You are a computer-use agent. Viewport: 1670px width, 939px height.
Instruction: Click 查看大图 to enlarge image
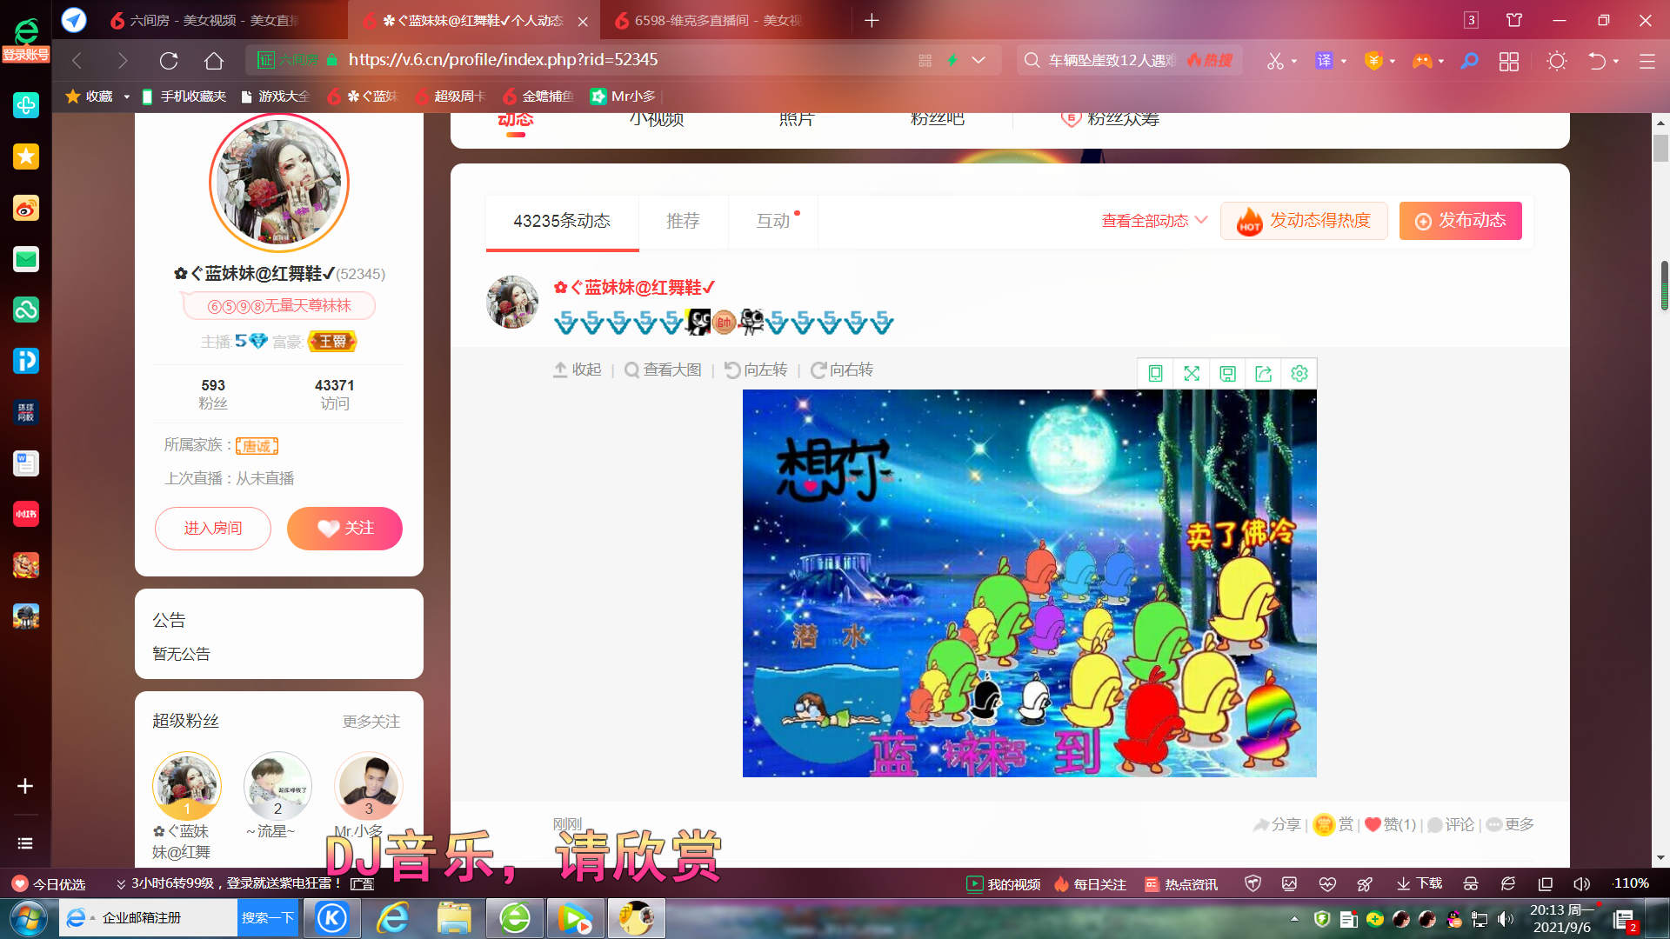[x=664, y=370]
